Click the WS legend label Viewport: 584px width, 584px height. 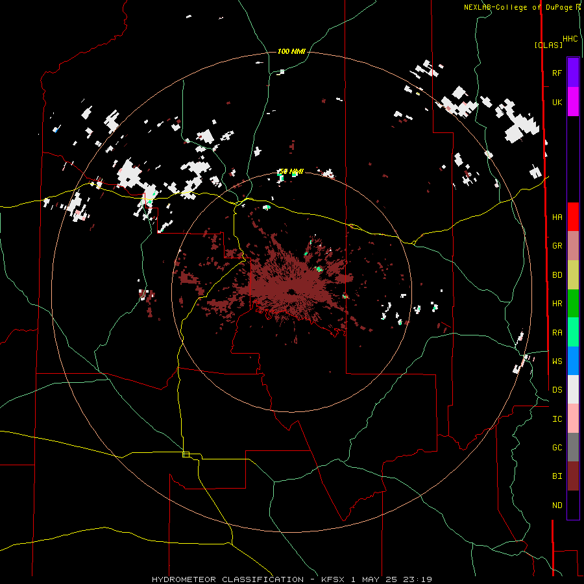coord(557,361)
